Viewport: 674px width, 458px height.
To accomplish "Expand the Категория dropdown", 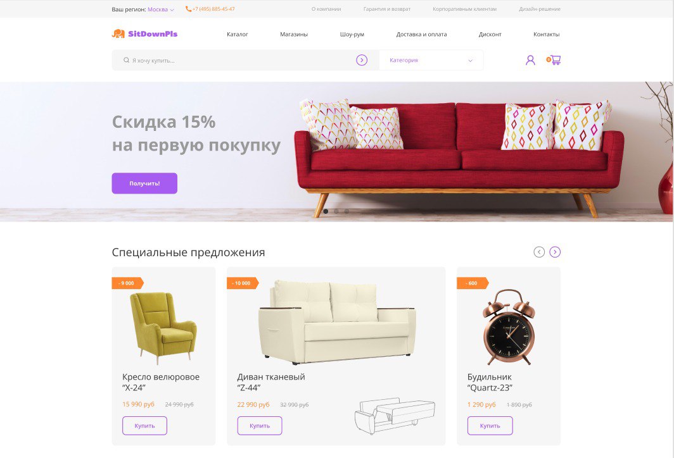I will coord(431,60).
